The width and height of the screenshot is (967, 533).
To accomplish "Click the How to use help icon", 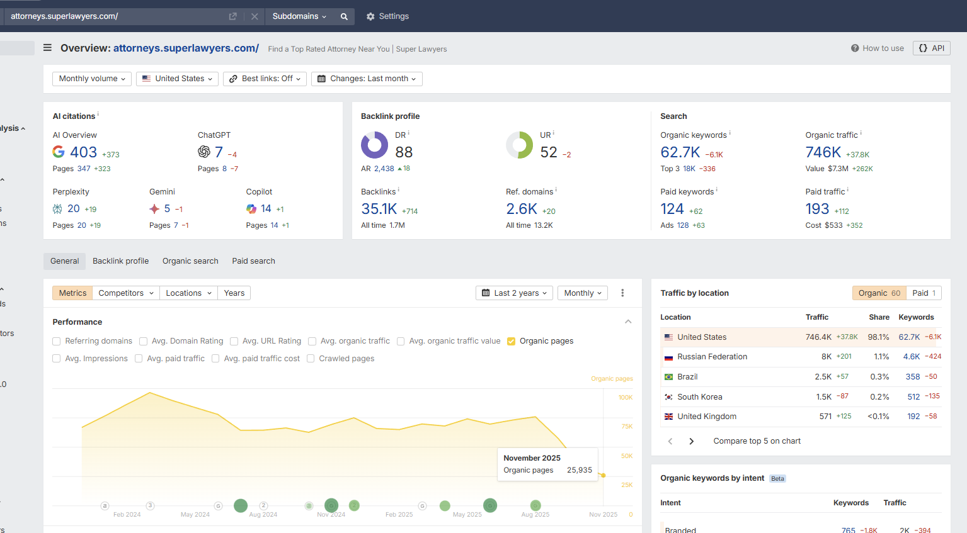I will click(855, 48).
